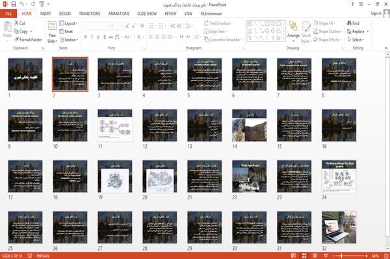
Task: Click the Cut scissors icon
Action: [17, 23]
